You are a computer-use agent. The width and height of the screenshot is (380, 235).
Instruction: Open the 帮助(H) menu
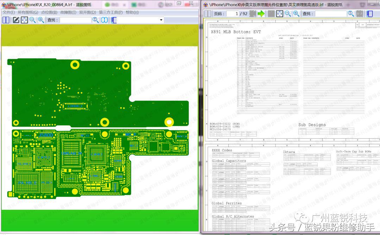pos(132,12)
